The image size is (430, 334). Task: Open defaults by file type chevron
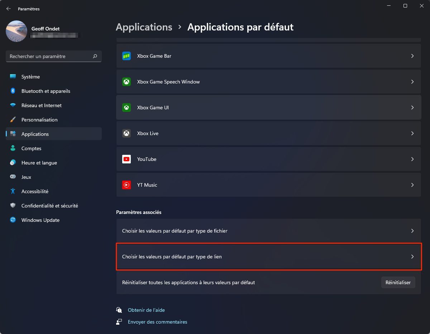(x=412, y=231)
